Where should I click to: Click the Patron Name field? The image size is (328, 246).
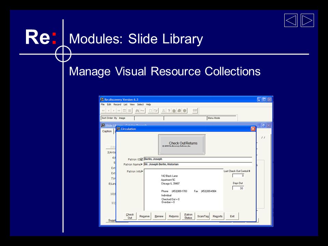(x=198, y=164)
